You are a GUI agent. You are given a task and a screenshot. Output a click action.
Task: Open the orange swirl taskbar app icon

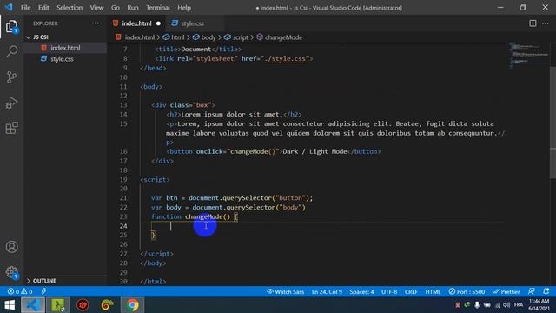click(107, 305)
